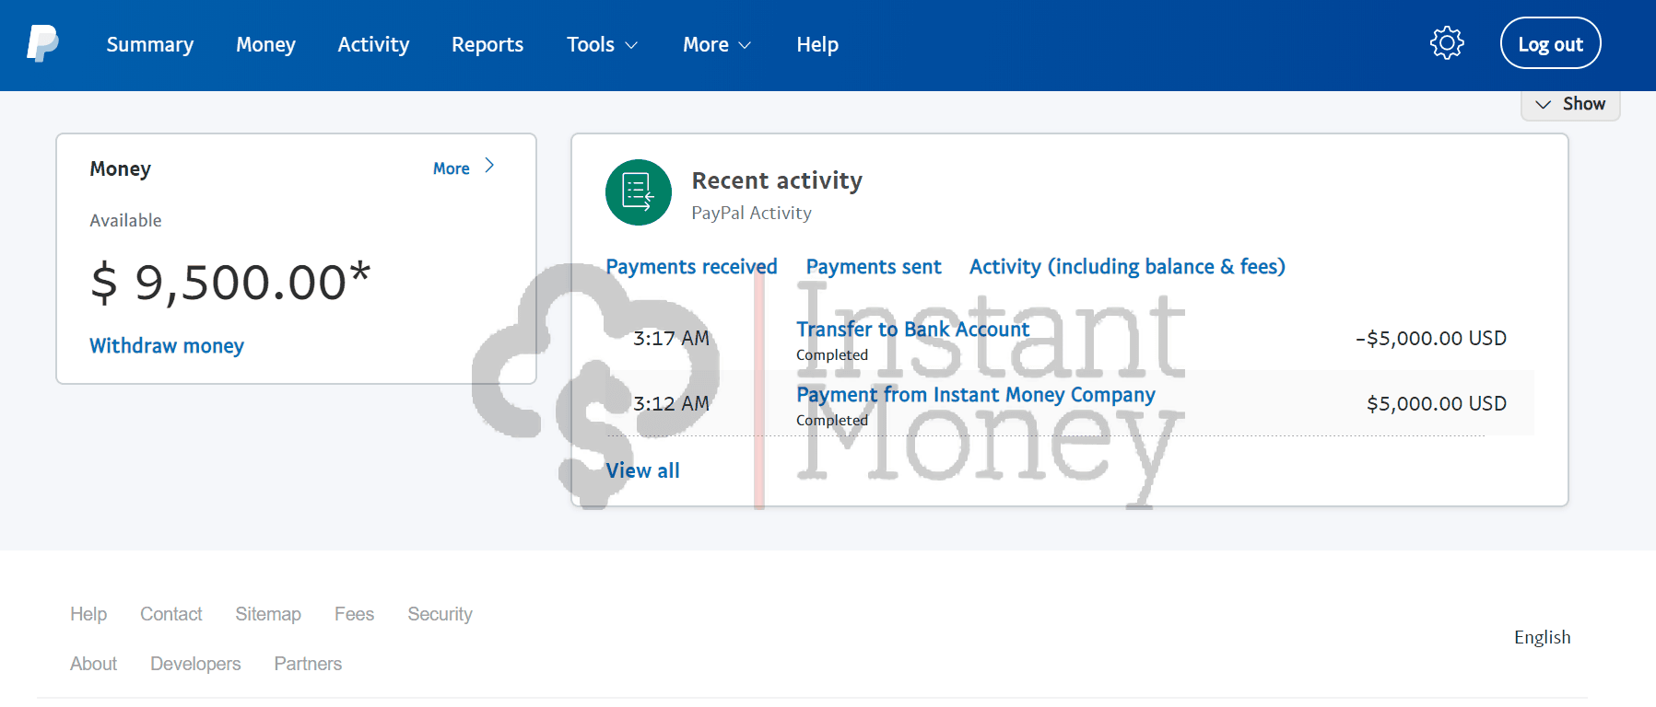Screen dimensions: 1656x707
Task: Open the Reports menu item
Action: pos(487,44)
